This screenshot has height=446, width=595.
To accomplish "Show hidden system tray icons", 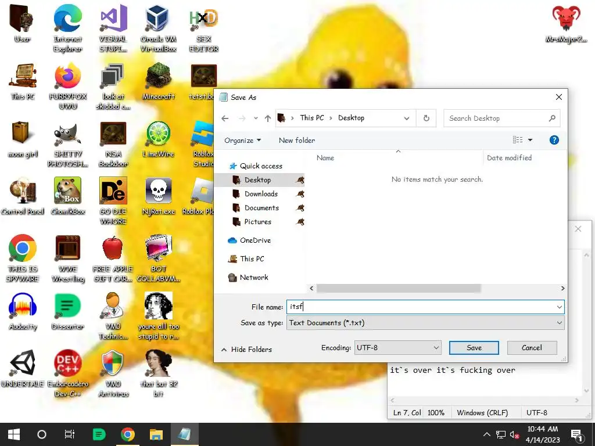I will (x=487, y=434).
